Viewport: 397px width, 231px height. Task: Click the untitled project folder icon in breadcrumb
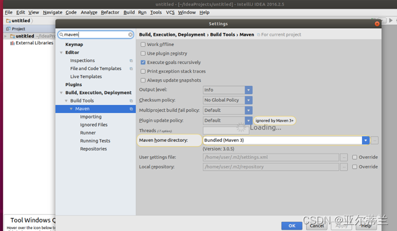coord(8,21)
